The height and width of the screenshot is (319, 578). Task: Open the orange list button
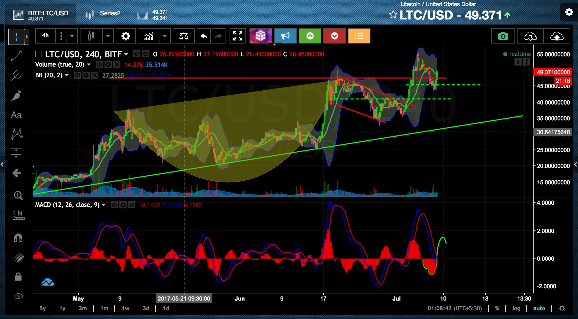click(359, 36)
